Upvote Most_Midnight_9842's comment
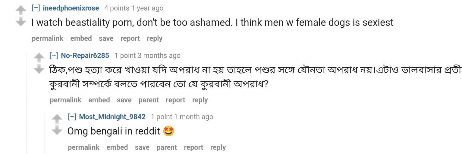 pyautogui.click(x=57, y=119)
